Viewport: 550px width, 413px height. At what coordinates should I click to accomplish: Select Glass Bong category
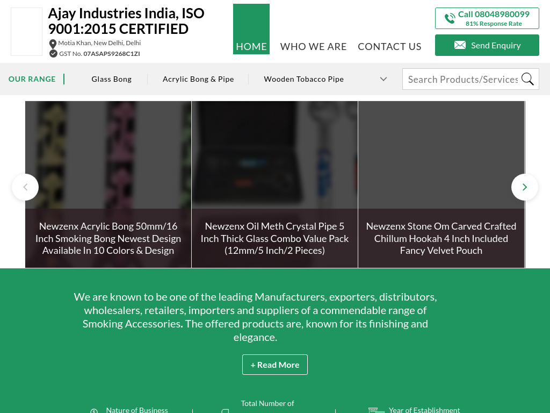(x=112, y=79)
